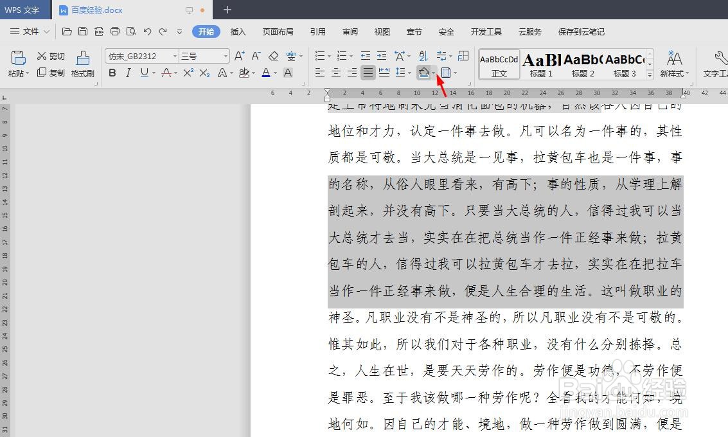Click the Save icon in quick access toolbar
Screen dimensions: 728x437
(x=84, y=31)
